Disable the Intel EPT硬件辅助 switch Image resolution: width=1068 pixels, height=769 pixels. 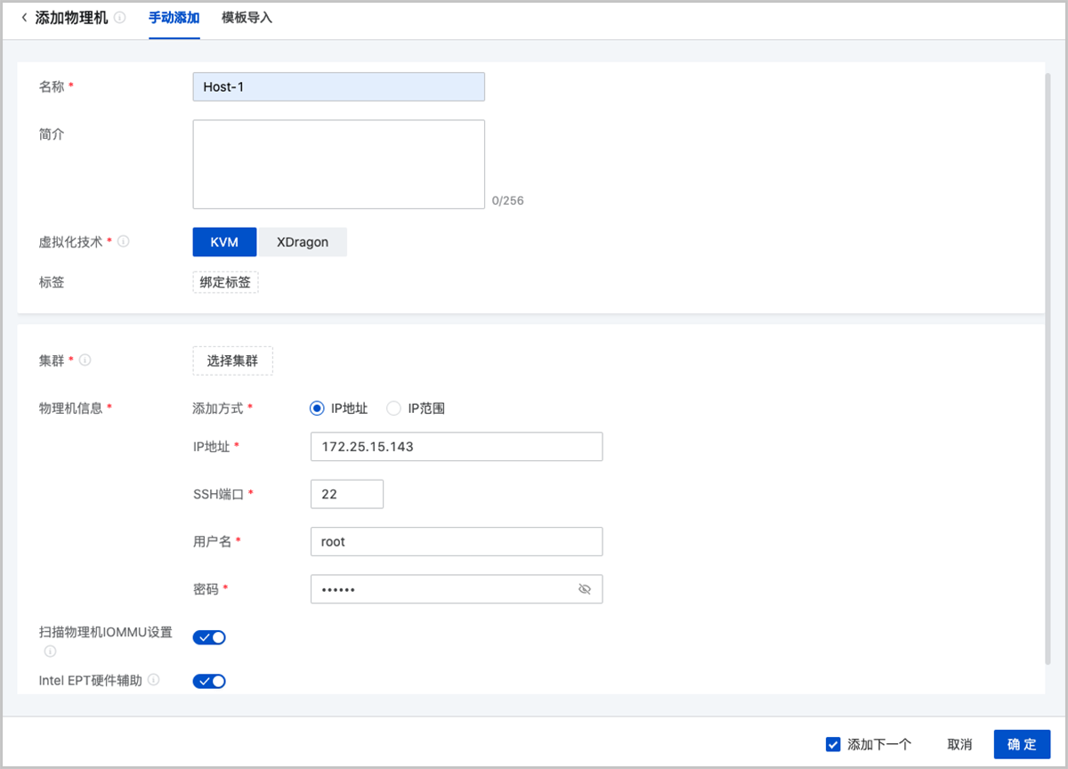(x=209, y=681)
